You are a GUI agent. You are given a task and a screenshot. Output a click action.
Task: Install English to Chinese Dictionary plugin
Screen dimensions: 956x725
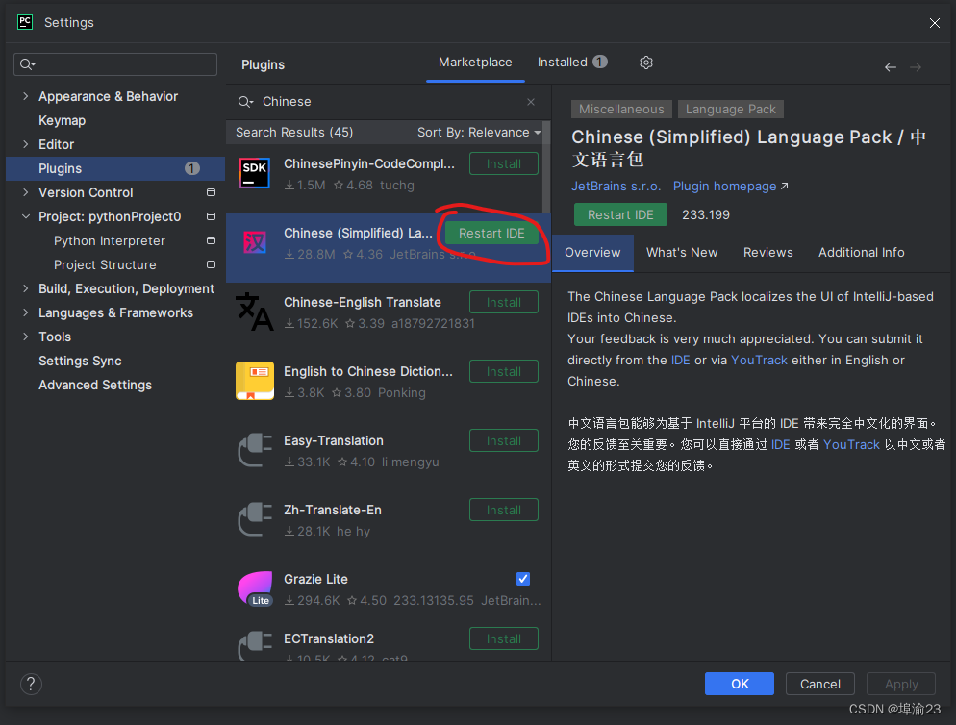pyautogui.click(x=504, y=371)
